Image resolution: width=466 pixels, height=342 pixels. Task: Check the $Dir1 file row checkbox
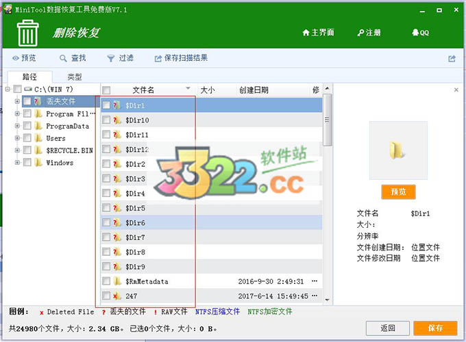point(106,105)
